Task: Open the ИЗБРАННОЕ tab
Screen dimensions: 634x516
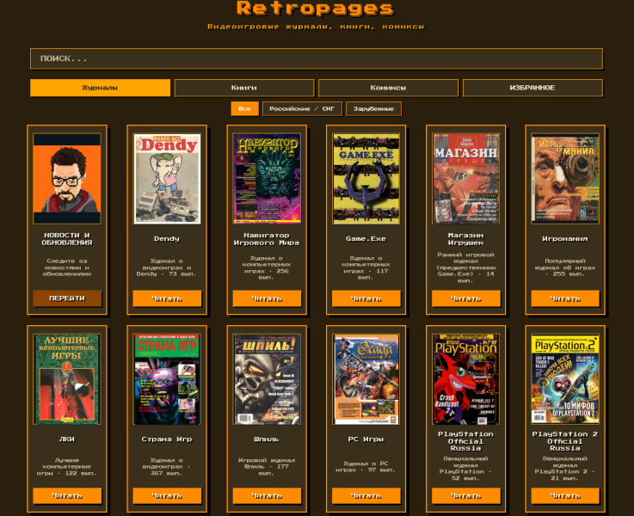Action: click(532, 88)
